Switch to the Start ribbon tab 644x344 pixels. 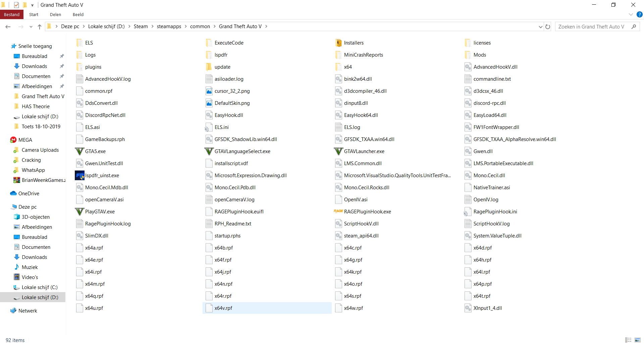pyautogui.click(x=34, y=14)
